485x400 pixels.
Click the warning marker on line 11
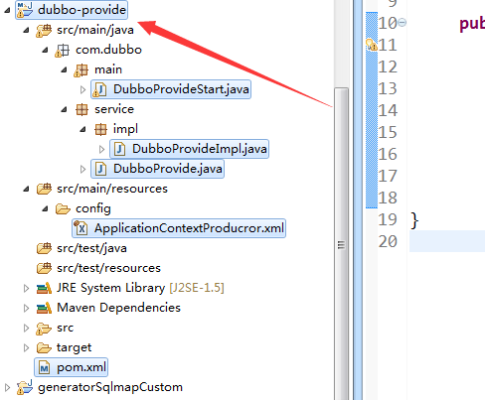click(x=372, y=45)
